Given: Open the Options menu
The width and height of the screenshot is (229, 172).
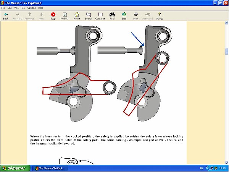Looking at the screenshot, I should pyautogui.click(x=31, y=8).
